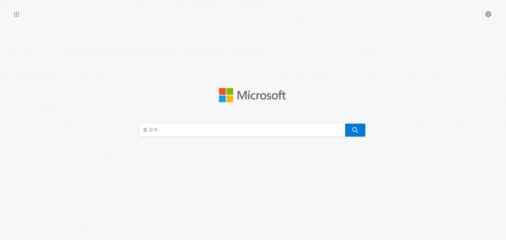506x240 pixels.
Task: Focus the 웹 검색 search box
Action: (x=242, y=130)
